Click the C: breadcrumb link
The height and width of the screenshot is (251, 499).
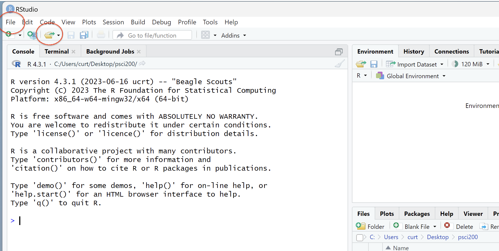coord(372,237)
